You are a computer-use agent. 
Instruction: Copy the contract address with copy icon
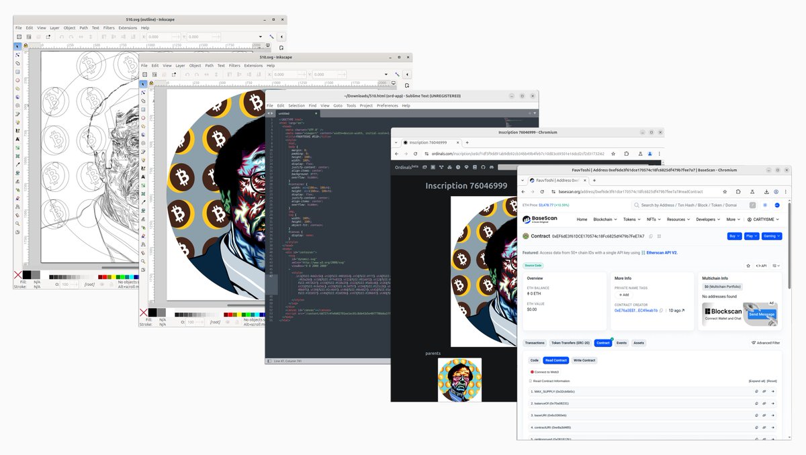tap(651, 236)
